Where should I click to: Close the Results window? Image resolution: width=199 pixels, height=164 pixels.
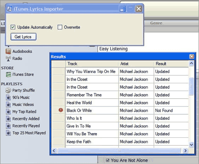192,57
